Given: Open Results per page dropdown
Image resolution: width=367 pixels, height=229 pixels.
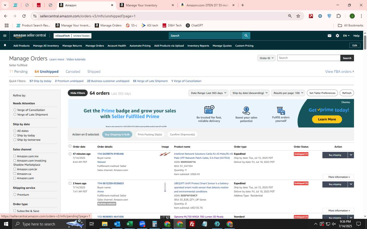Looking at the screenshot, I should pyautogui.click(x=288, y=93).
